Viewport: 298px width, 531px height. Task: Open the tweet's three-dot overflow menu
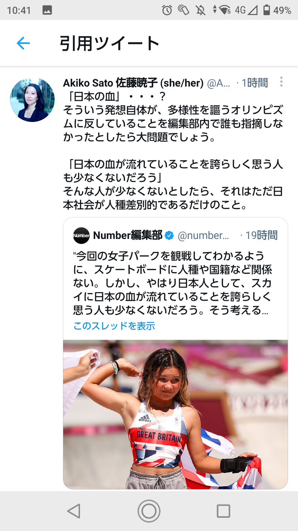[x=281, y=82]
